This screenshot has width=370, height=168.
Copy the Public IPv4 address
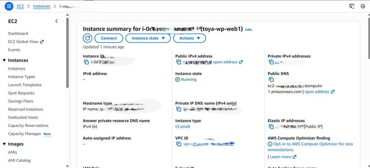point(179,62)
